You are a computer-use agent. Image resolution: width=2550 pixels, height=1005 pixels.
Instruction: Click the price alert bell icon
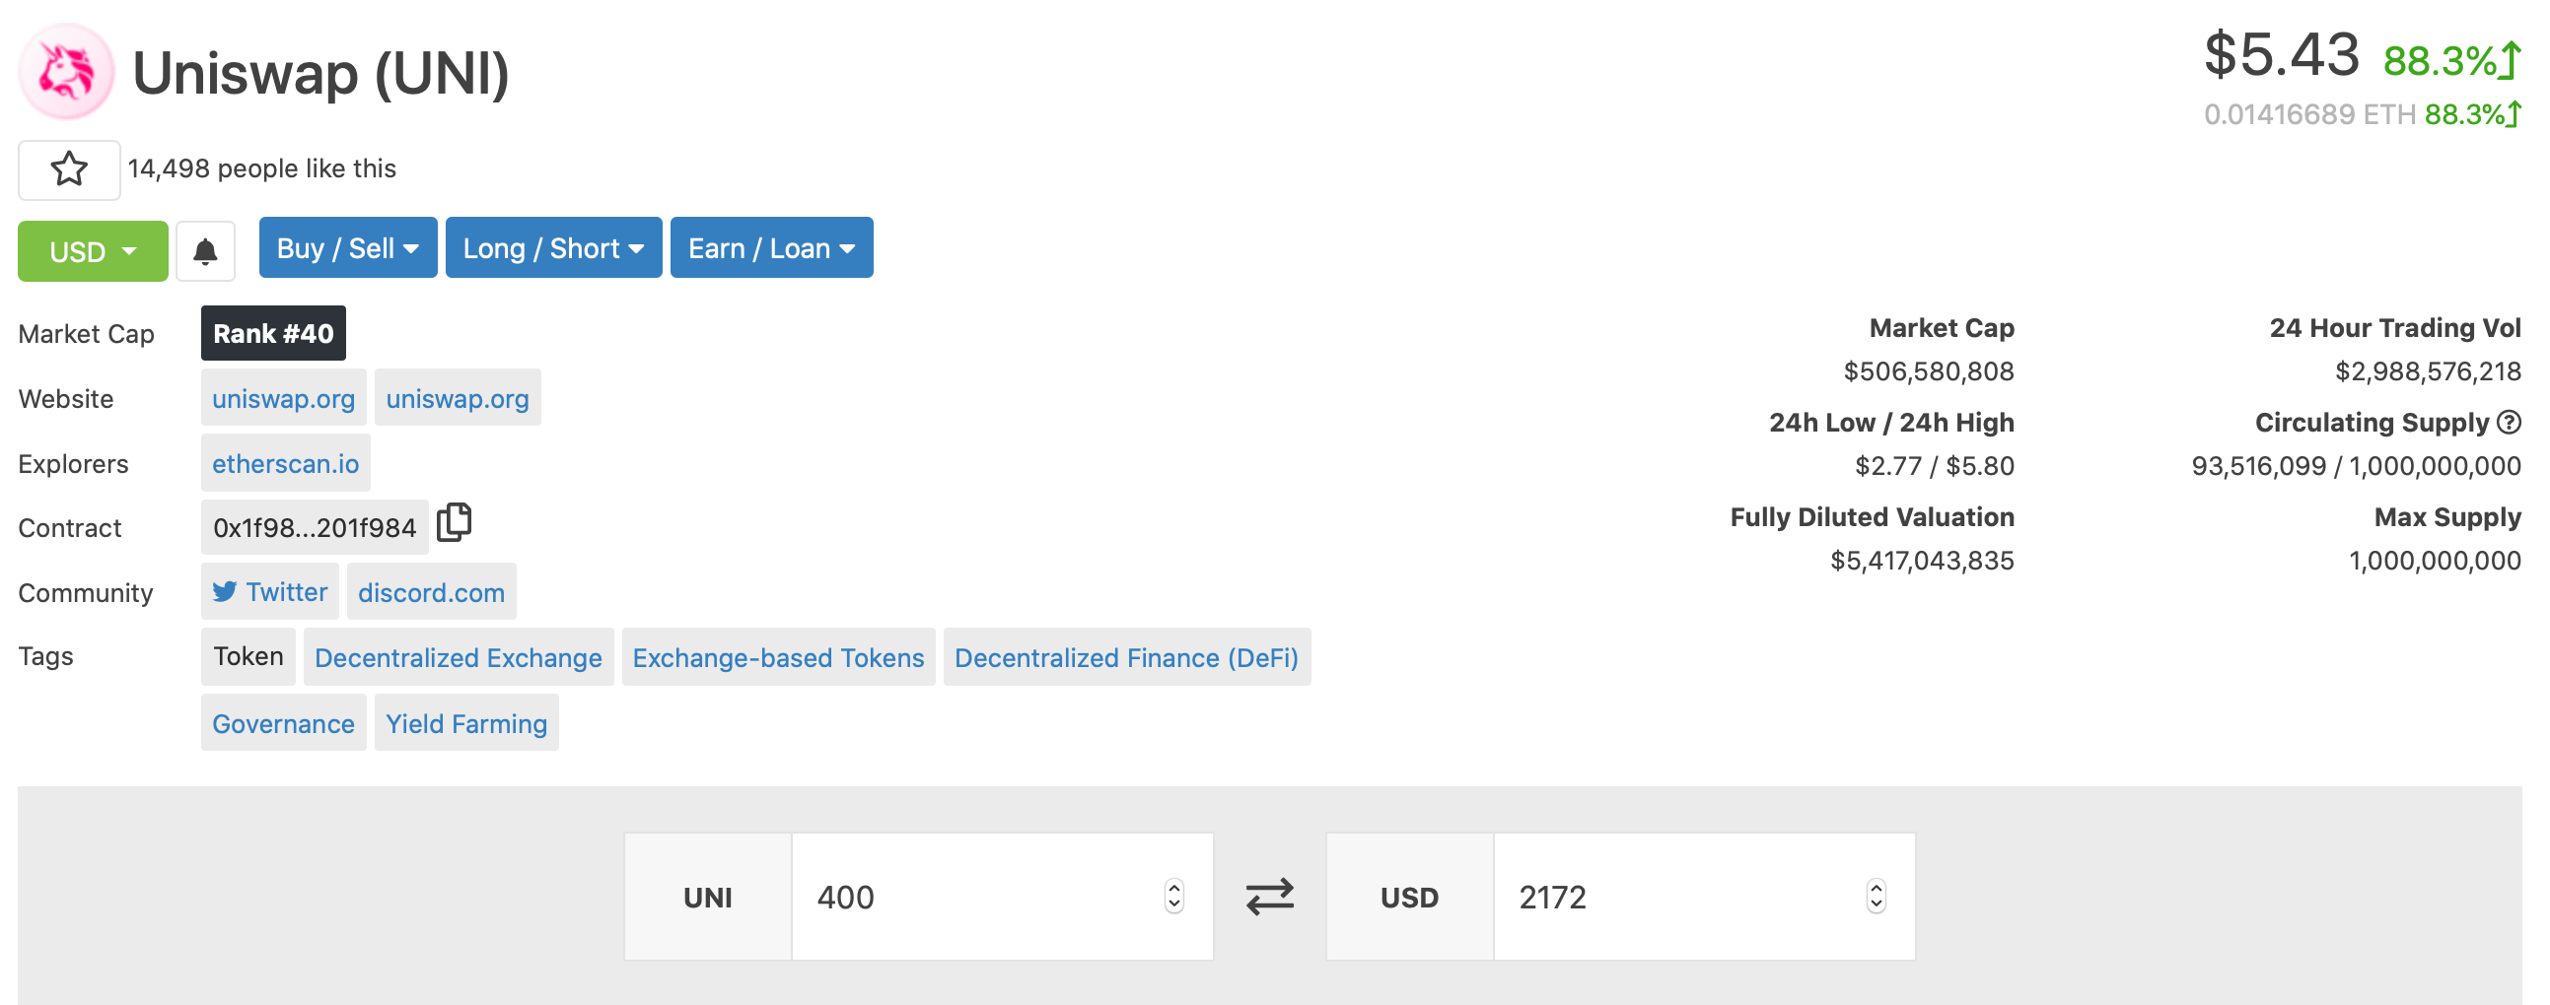[x=205, y=251]
